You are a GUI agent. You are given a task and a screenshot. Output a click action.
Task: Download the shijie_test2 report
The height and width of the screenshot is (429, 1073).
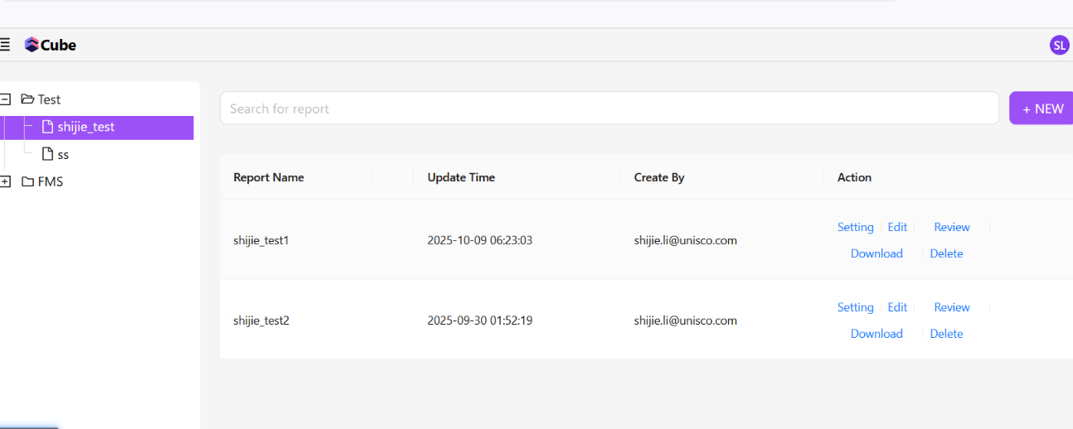pyautogui.click(x=876, y=334)
